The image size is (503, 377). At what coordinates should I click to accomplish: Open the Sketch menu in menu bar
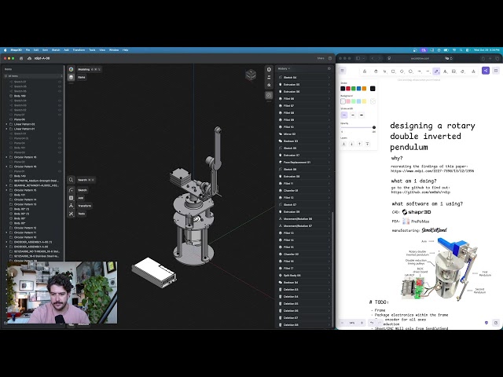pyautogui.click(x=56, y=50)
